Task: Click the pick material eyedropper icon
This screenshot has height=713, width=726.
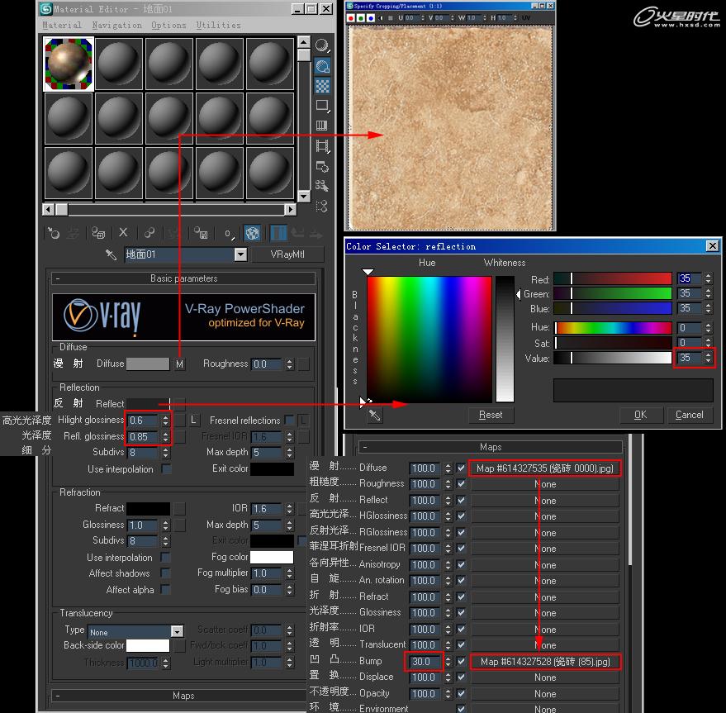Action: click(112, 254)
